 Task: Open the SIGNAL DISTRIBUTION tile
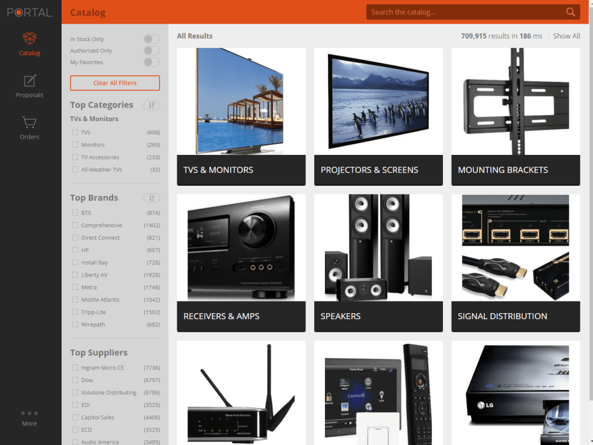coord(516,263)
